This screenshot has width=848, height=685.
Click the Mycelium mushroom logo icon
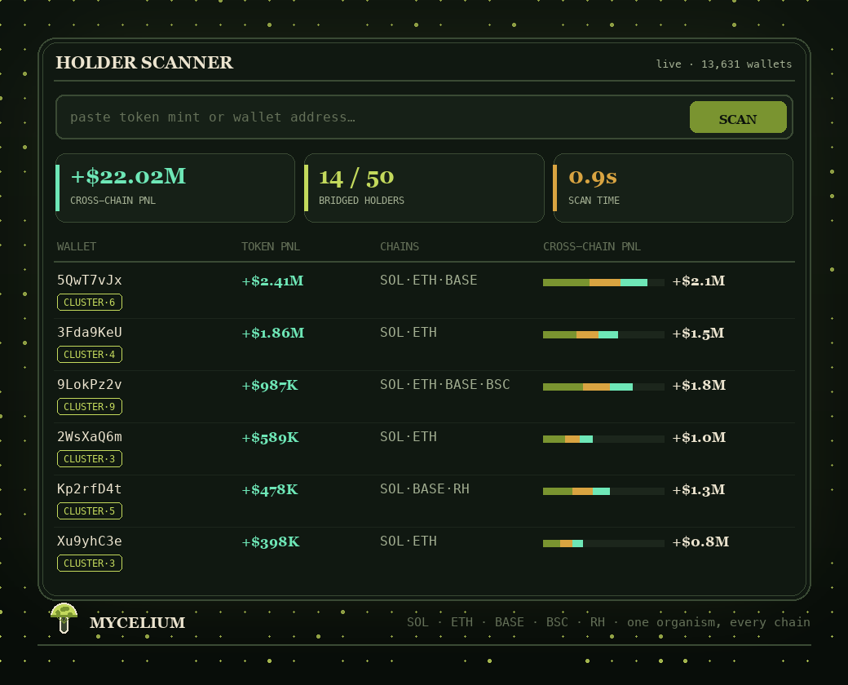coord(64,618)
